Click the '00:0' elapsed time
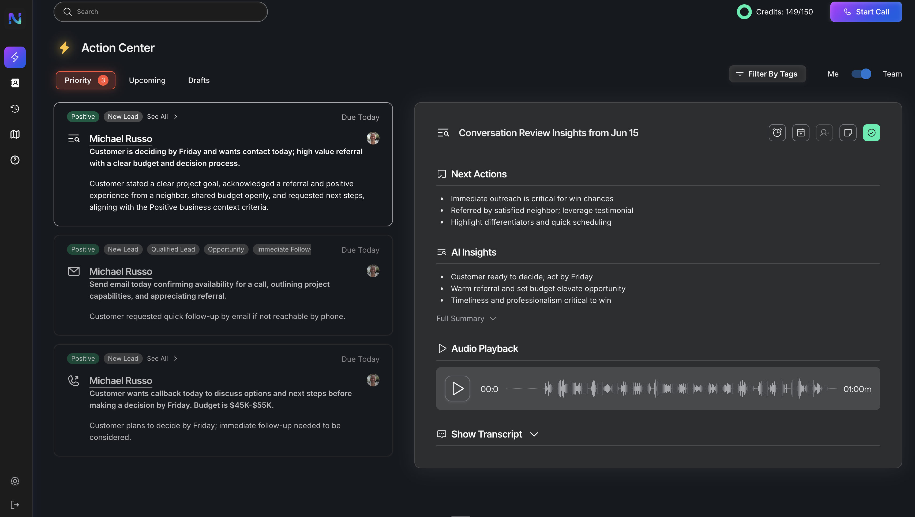 (x=489, y=389)
